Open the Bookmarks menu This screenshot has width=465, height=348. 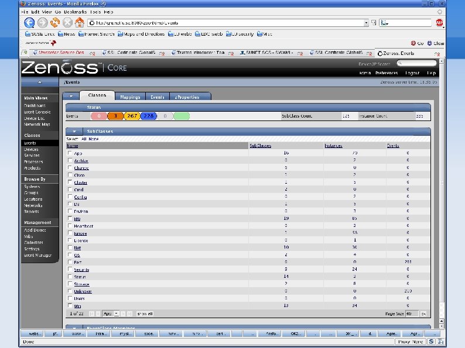[x=76, y=12]
